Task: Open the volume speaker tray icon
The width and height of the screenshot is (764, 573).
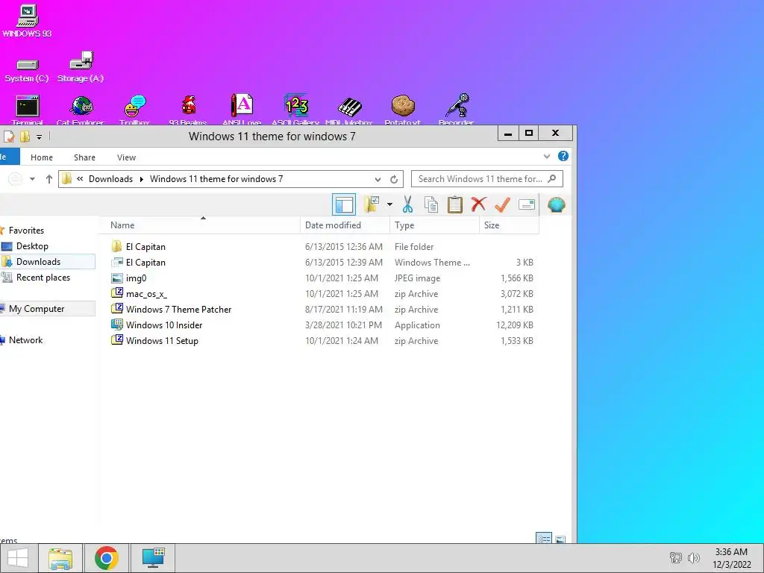Action: [693, 558]
